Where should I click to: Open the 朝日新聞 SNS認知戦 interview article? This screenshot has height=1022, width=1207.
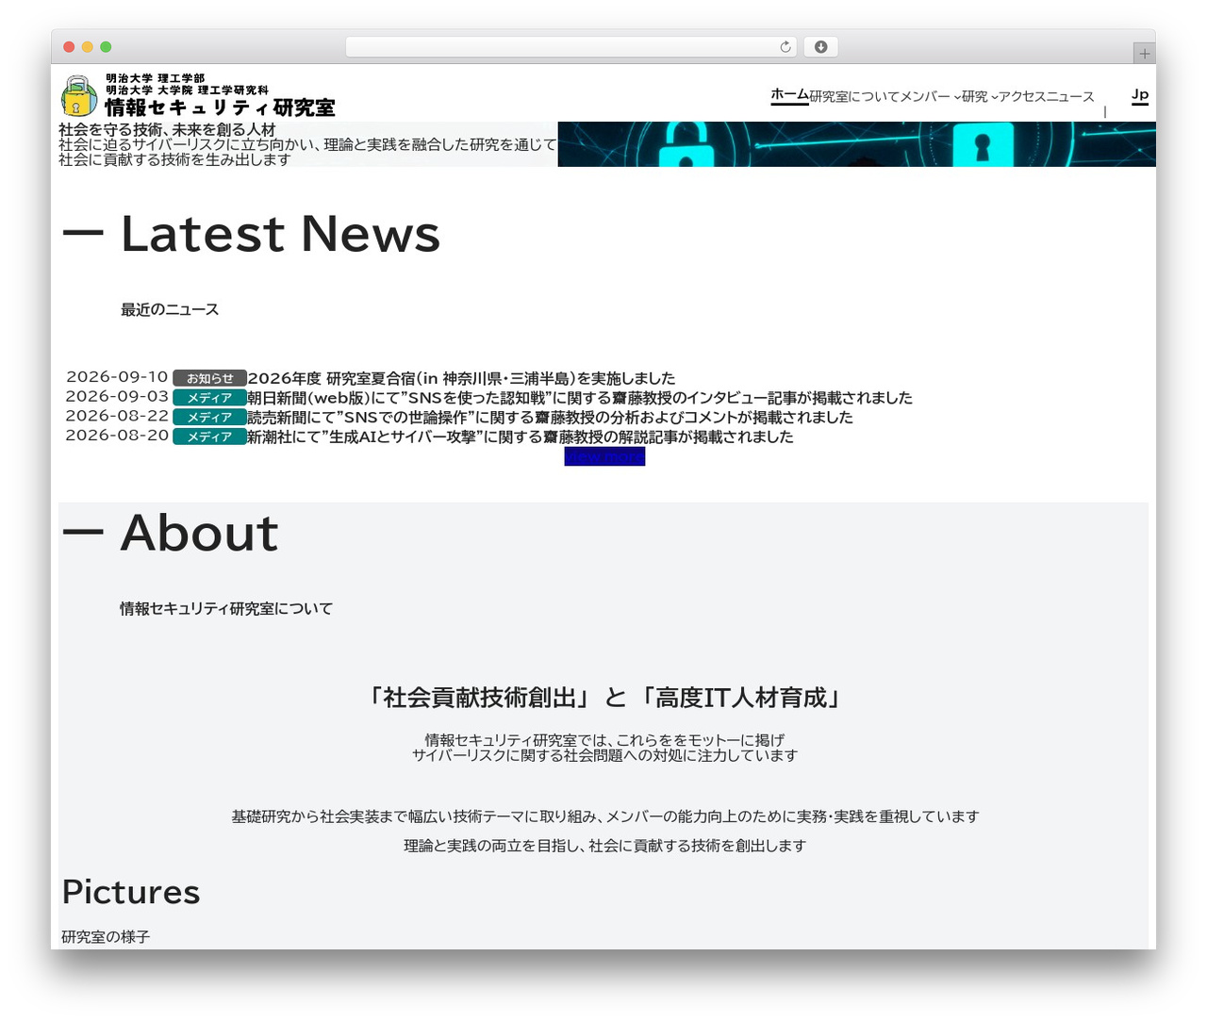click(580, 398)
